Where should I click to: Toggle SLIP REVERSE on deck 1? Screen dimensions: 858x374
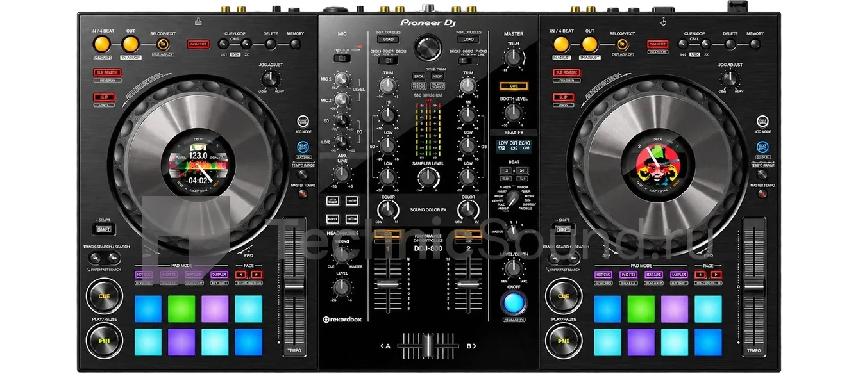[108, 72]
